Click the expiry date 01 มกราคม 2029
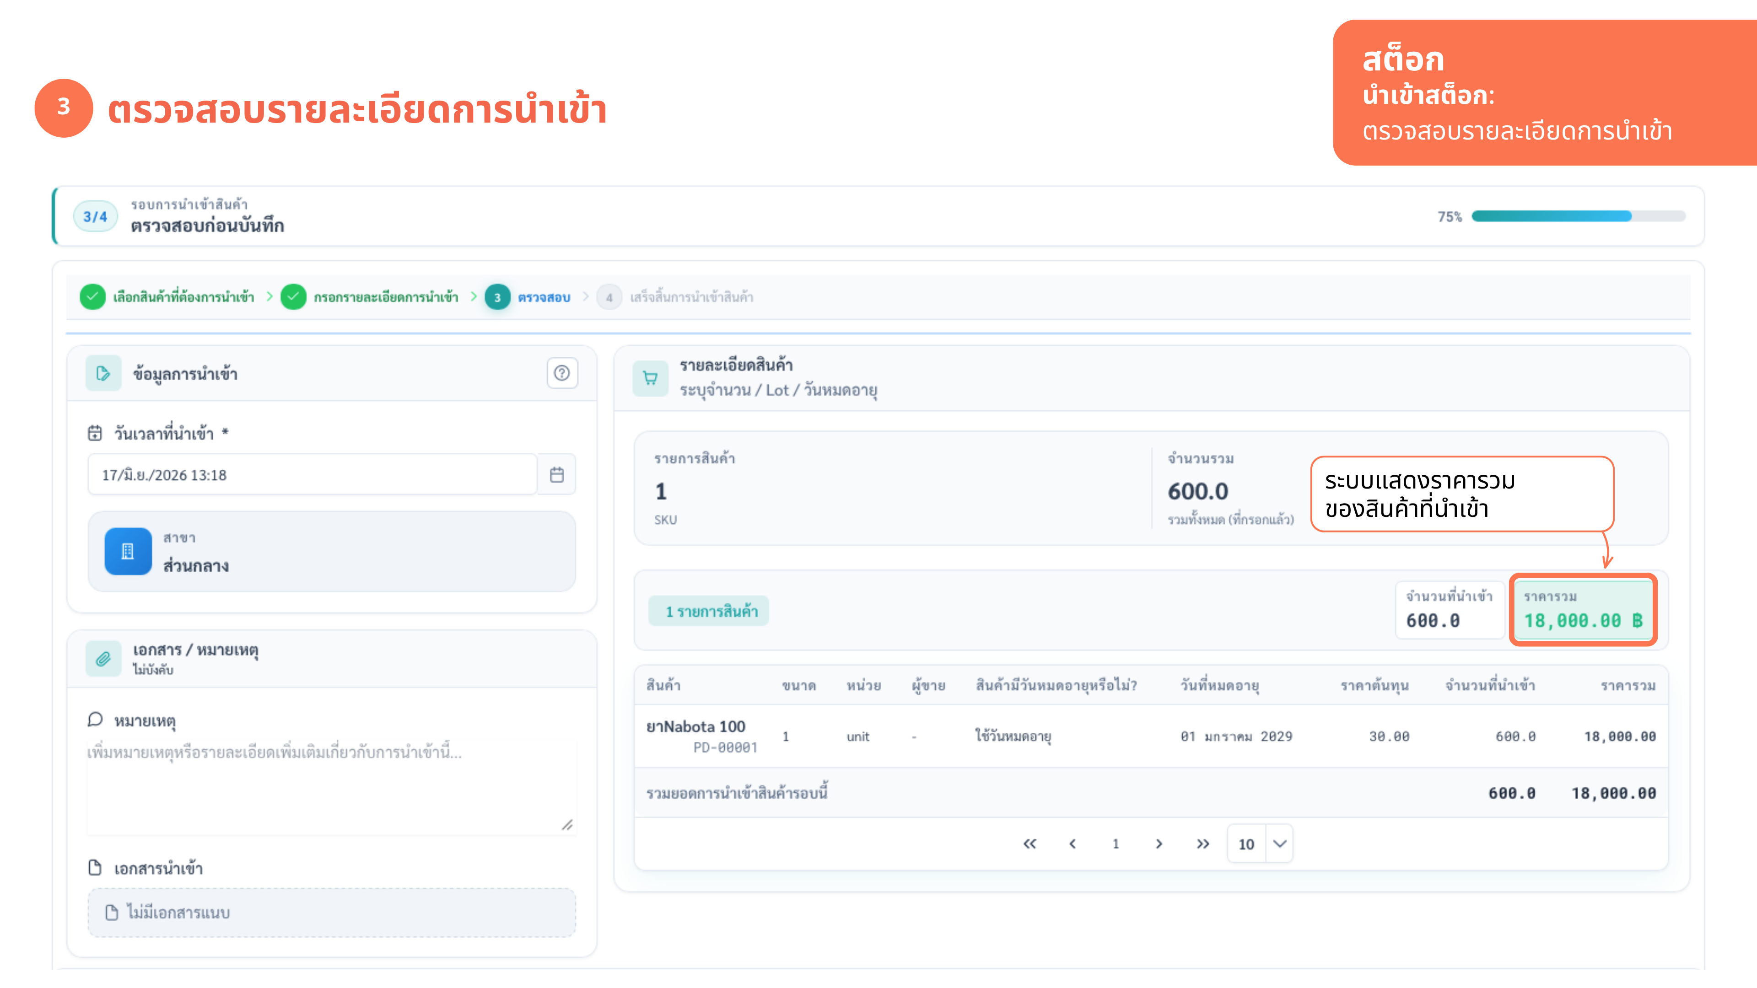This screenshot has height=988, width=1757. point(1236,736)
